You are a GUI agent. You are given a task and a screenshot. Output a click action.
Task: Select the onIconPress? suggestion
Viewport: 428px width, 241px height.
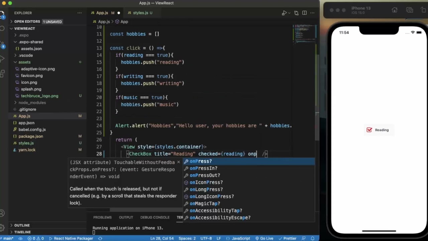(x=249, y=182)
